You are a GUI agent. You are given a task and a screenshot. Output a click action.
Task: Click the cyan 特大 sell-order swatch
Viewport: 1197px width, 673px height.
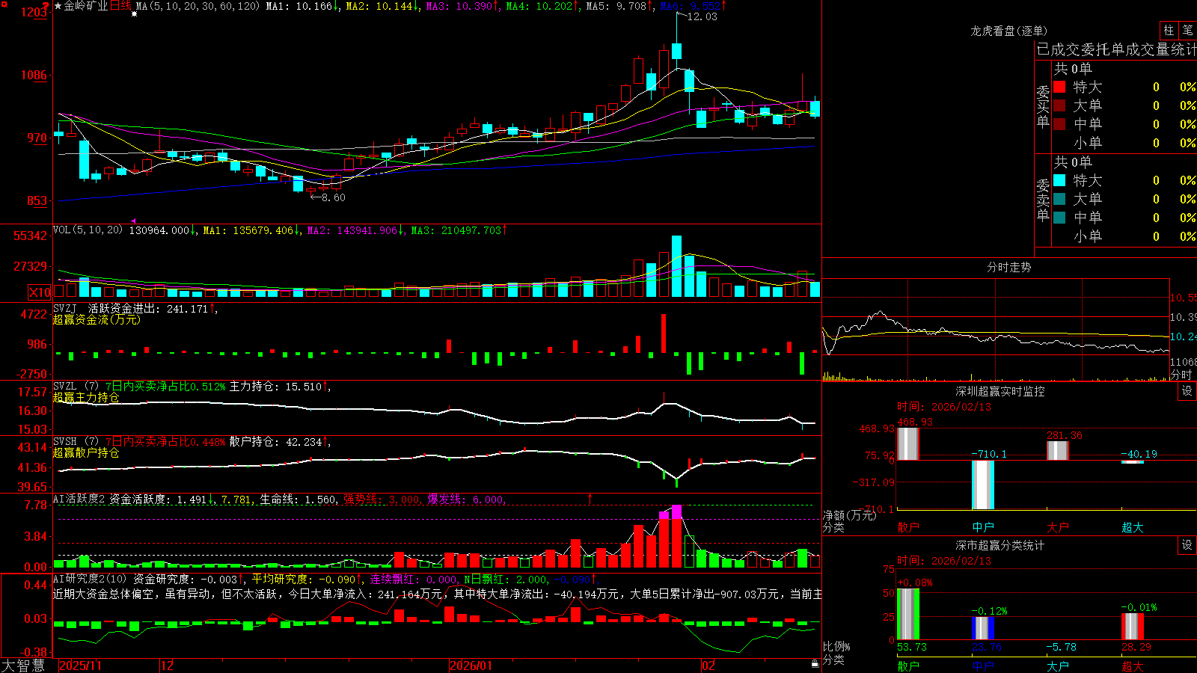1059,180
